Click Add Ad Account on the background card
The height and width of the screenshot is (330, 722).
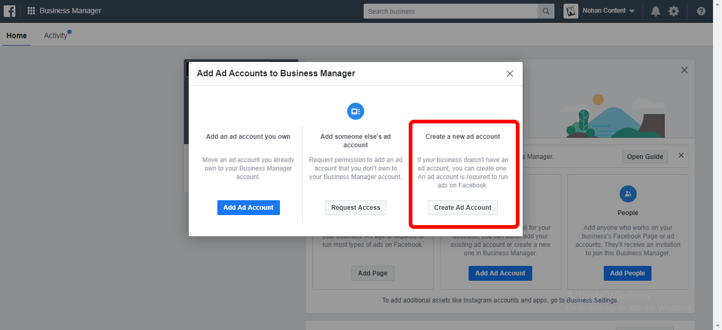[500, 273]
